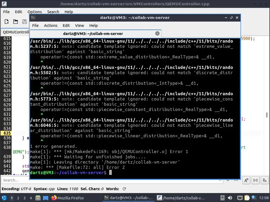Activate dartz@VM3 terminal taskbar entry
The height and width of the screenshot is (202, 270).
pyautogui.click(x=128, y=198)
